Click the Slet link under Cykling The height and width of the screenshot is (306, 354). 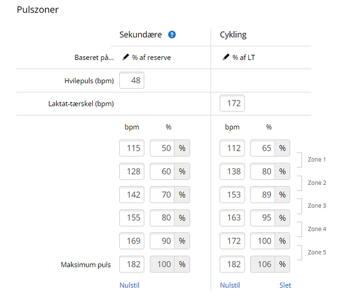pyautogui.click(x=285, y=285)
